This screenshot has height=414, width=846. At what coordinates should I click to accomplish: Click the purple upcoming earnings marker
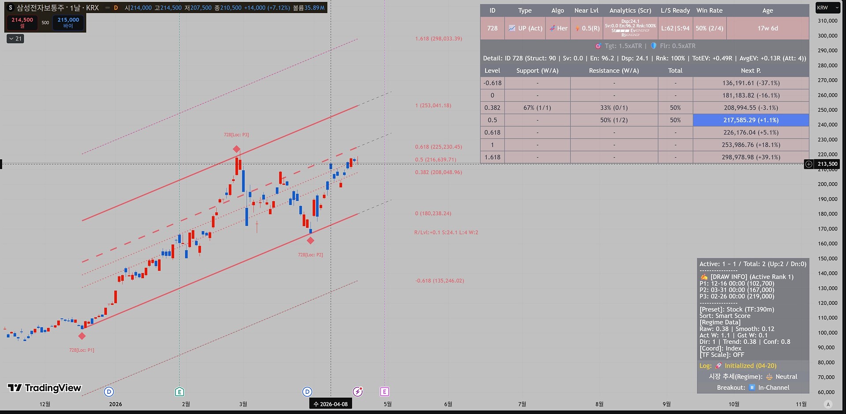click(385, 392)
